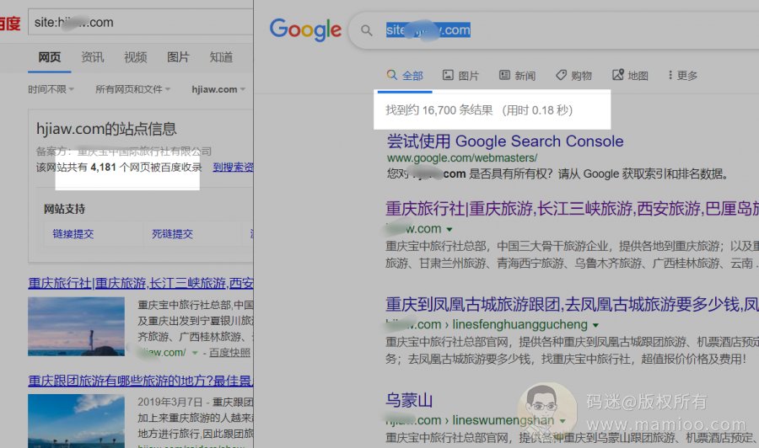
Task: Click the Baidu search input field
Action: coord(140,22)
